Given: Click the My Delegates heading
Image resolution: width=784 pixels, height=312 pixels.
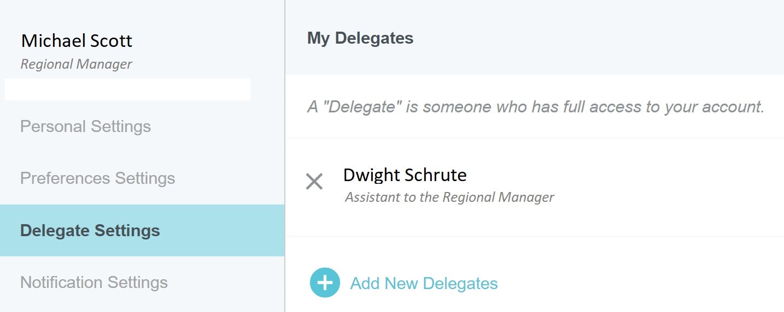Looking at the screenshot, I should pyautogui.click(x=360, y=38).
